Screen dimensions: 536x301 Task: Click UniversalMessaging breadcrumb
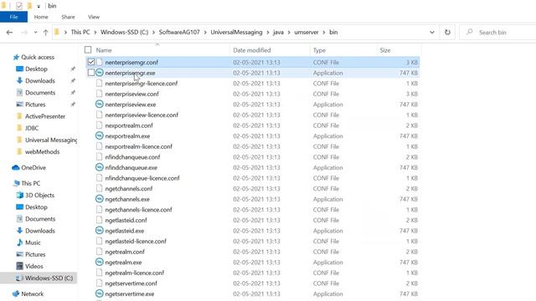click(236, 32)
